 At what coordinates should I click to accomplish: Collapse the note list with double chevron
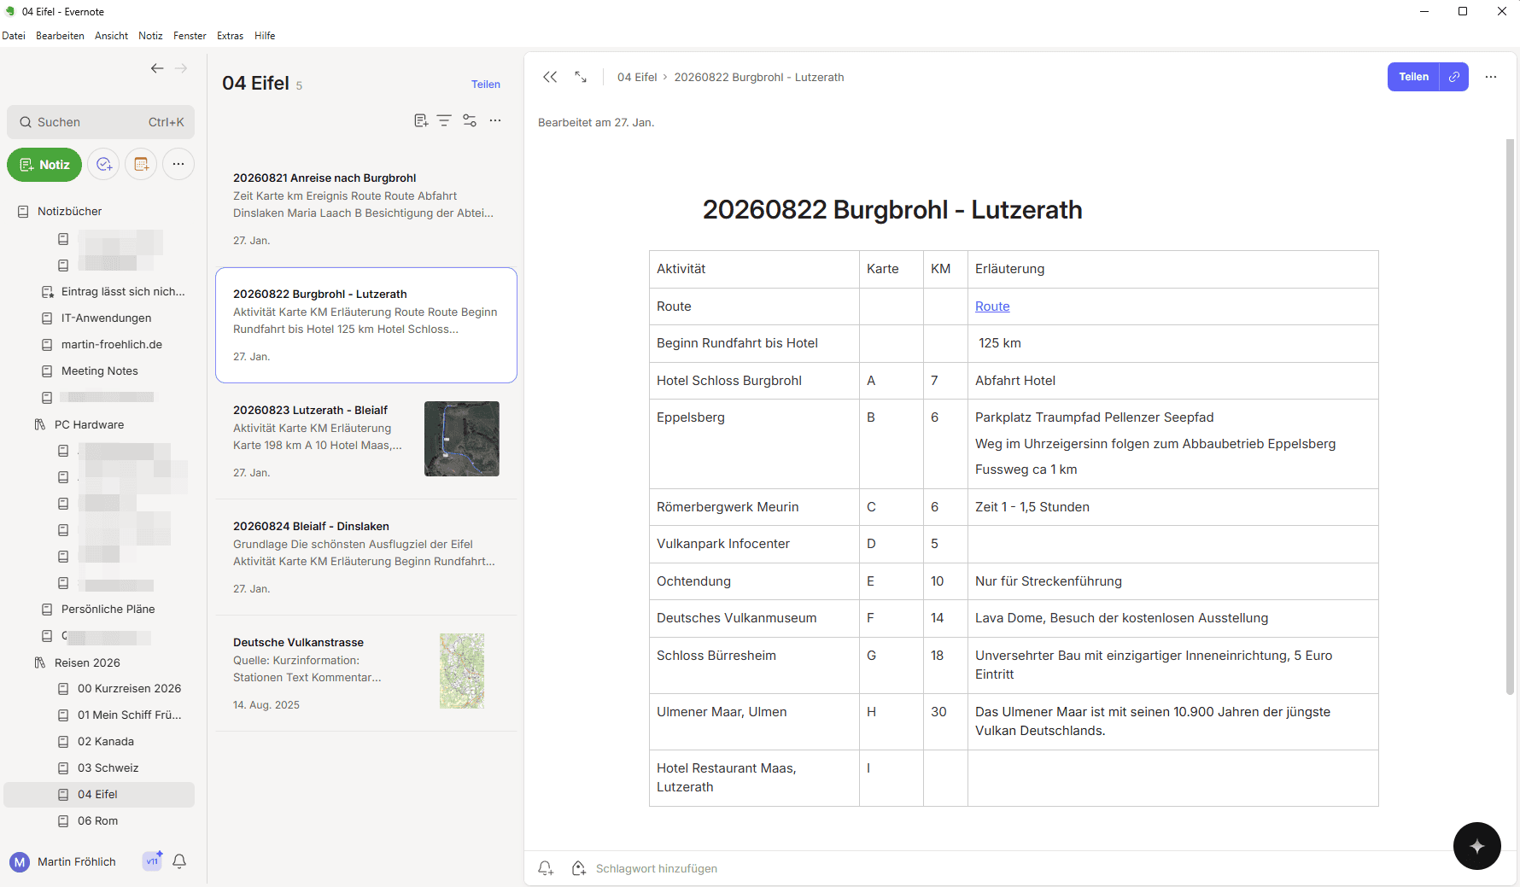(x=550, y=77)
